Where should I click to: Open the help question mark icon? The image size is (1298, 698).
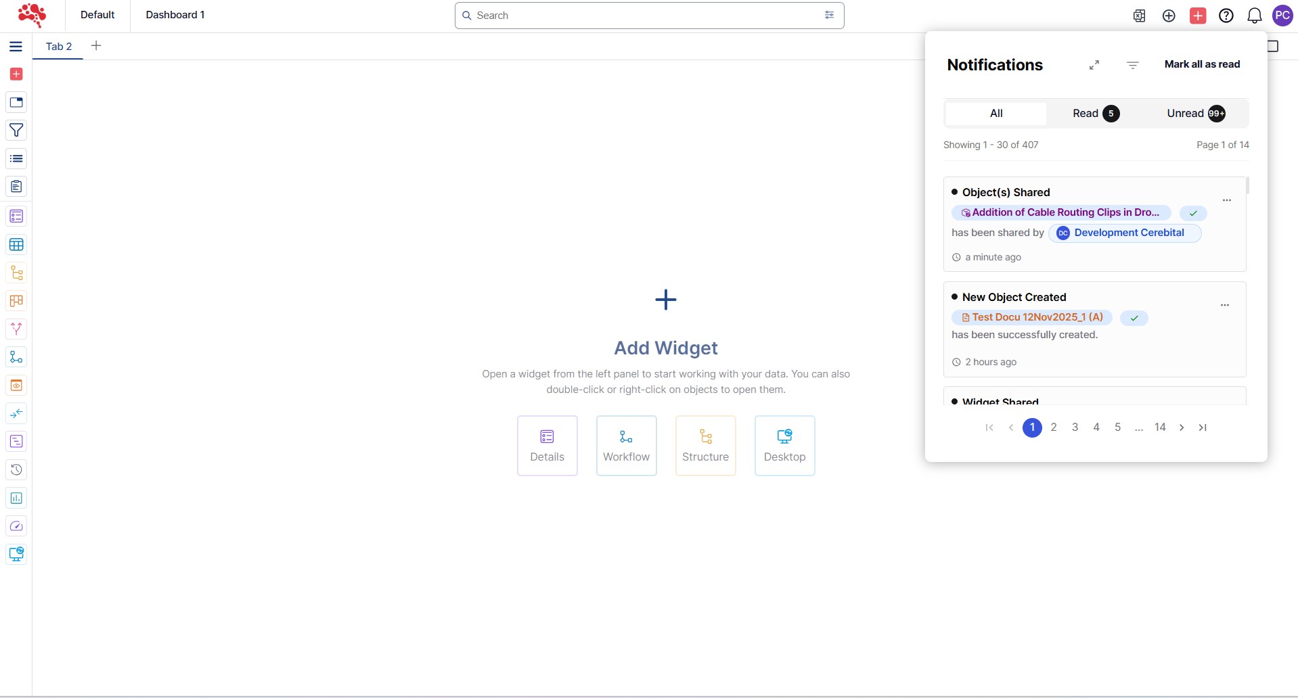[1226, 16]
